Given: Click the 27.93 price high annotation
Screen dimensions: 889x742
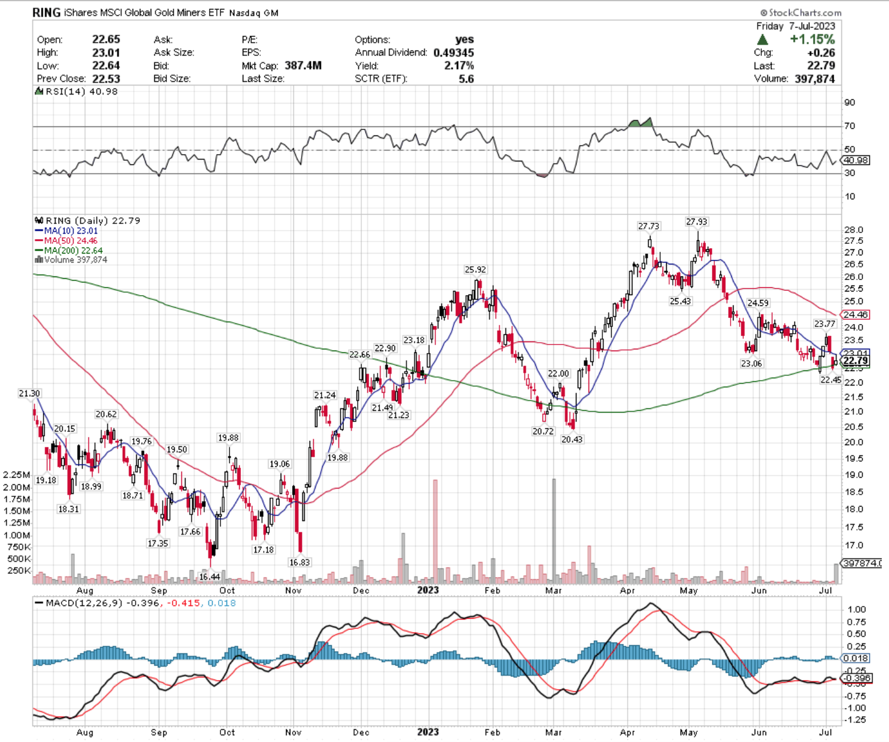Looking at the screenshot, I should [x=697, y=222].
